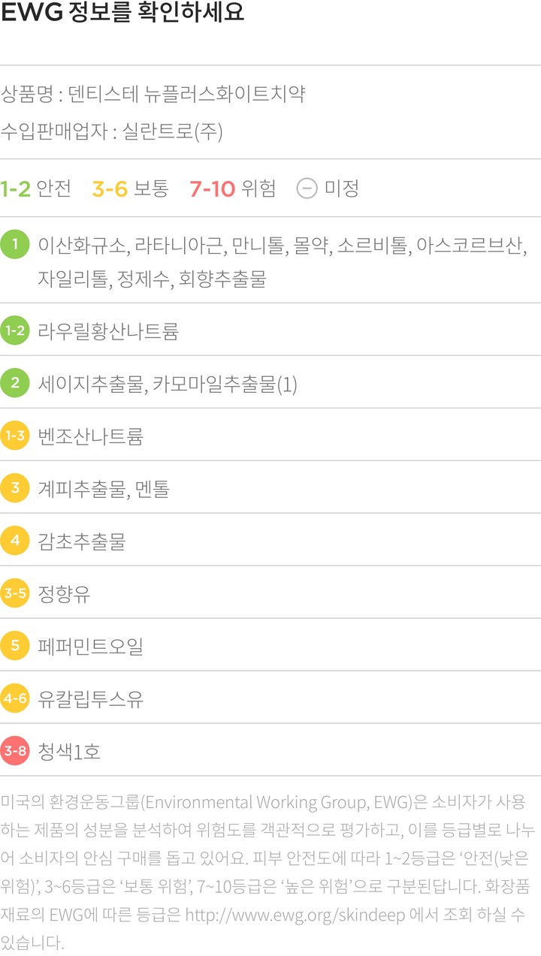Click the 청색1호 ingredient
Screen dimensions: 541x956
click(69, 752)
